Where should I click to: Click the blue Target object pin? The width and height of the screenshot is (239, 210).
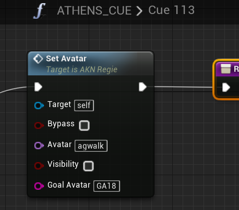pos(39,106)
